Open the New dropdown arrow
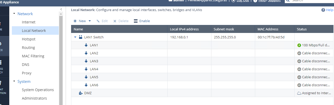The height and width of the screenshot is (105, 334). 90,21
